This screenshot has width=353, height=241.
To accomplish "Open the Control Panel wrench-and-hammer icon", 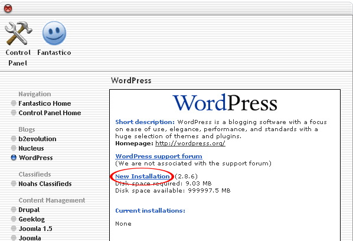I will click(x=18, y=33).
